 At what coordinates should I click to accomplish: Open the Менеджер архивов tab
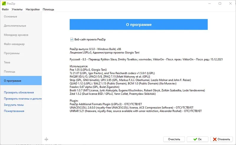[x=21, y=35]
